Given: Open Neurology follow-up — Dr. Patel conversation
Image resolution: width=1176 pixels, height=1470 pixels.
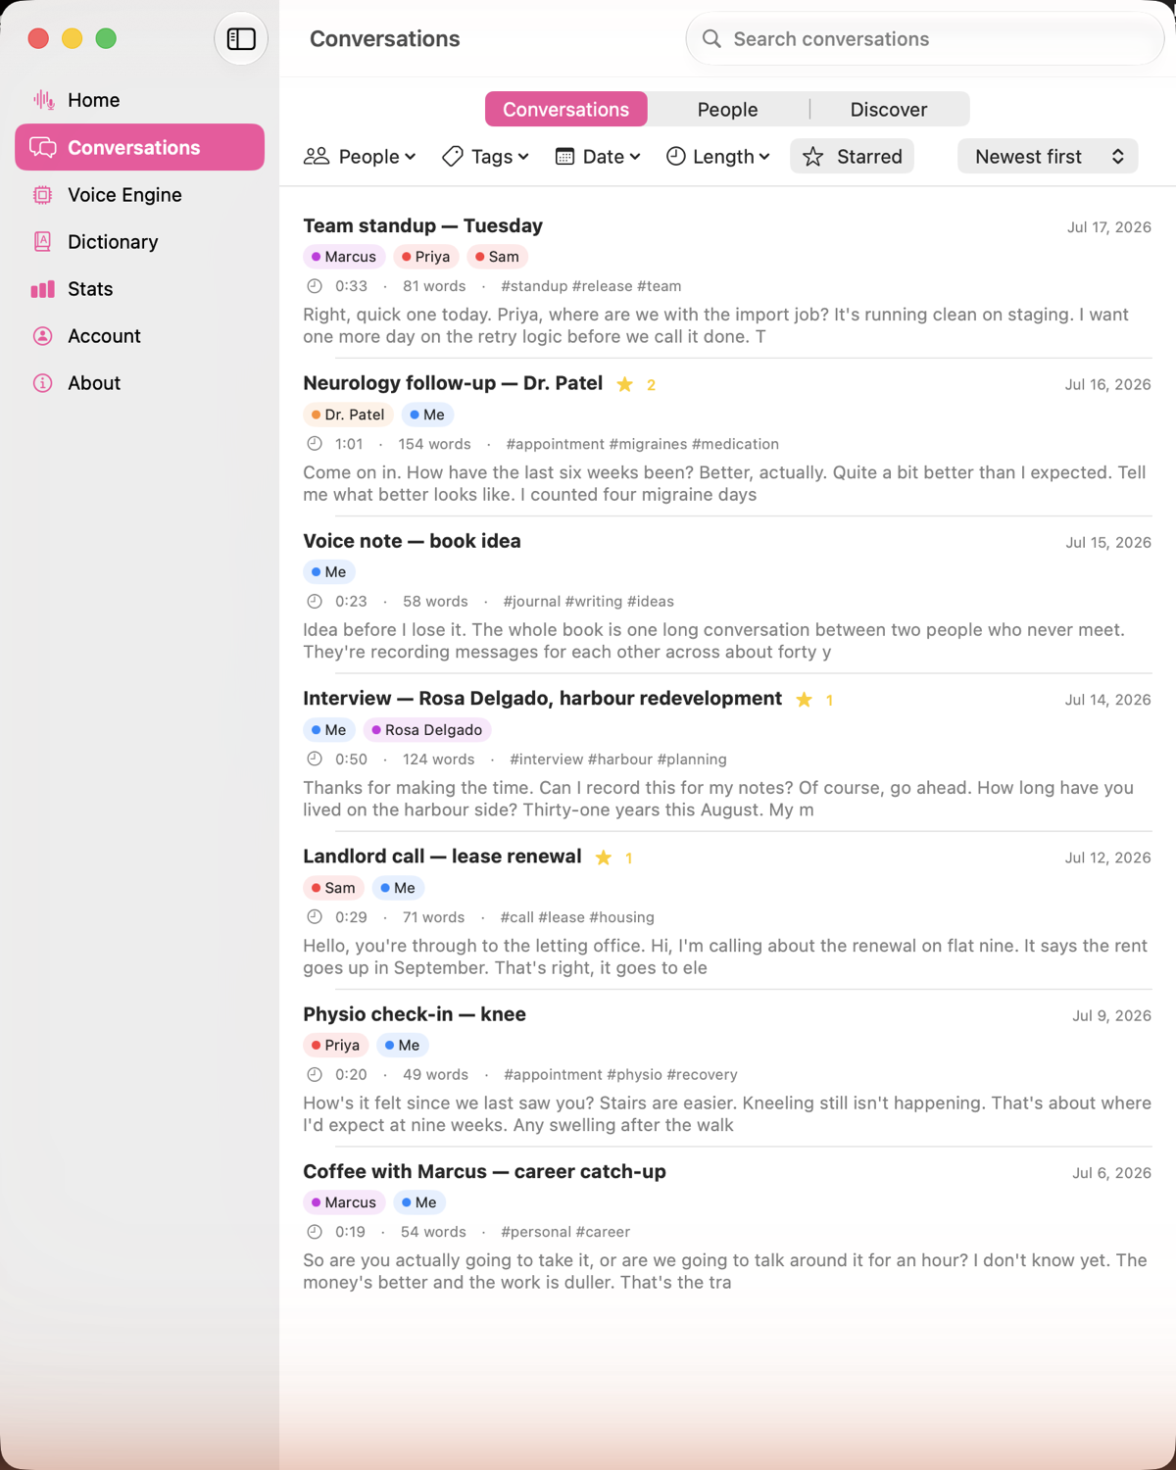Looking at the screenshot, I should click(727, 438).
